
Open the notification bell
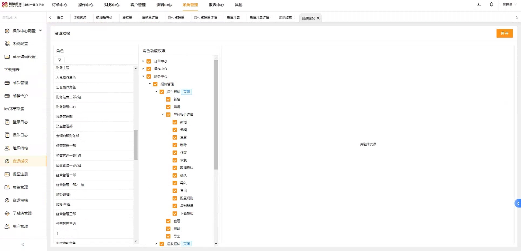[x=492, y=4]
